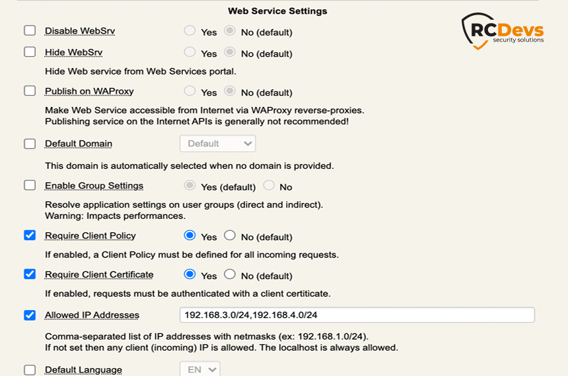Select No for Enable Group Settings
Image resolution: width=568 pixels, height=376 pixels.
click(269, 185)
